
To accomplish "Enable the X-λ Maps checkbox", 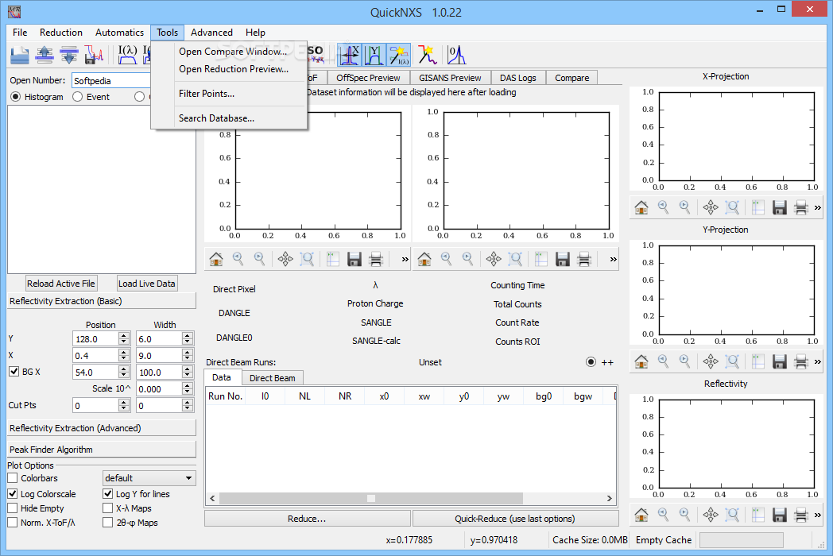I will click(108, 508).
